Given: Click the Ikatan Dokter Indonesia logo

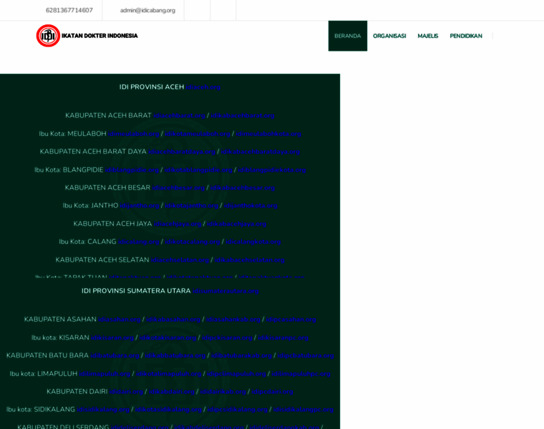Looking at the screenshot, I should click(87, 36).
